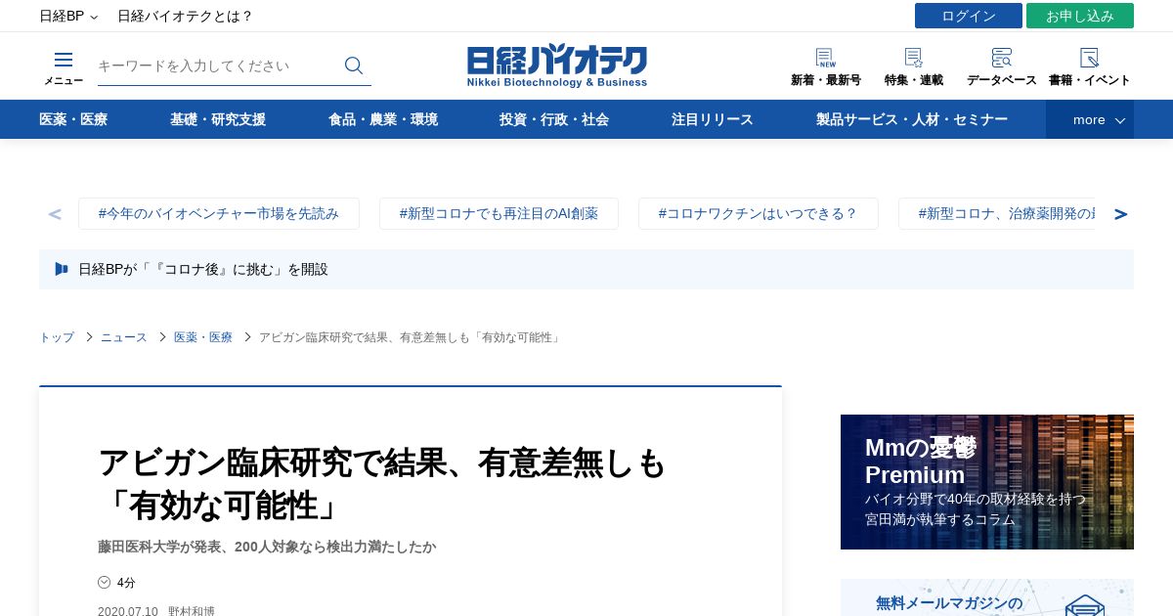Select #新型コロナでも再注目のAI創薬 tag
1173x616 pixels.
coord(499,213)
